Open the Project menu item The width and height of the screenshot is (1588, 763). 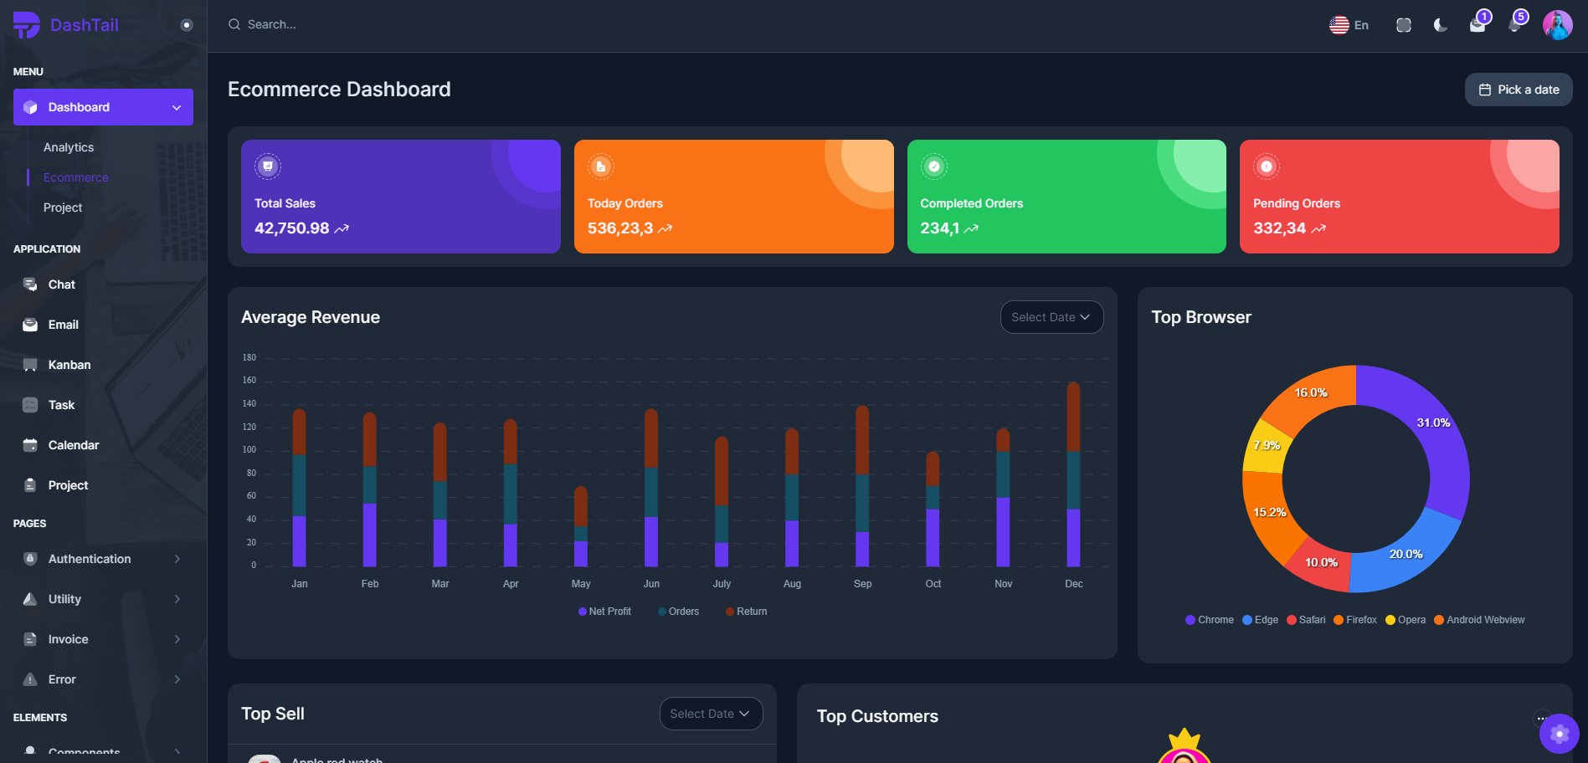click(63, 207)
